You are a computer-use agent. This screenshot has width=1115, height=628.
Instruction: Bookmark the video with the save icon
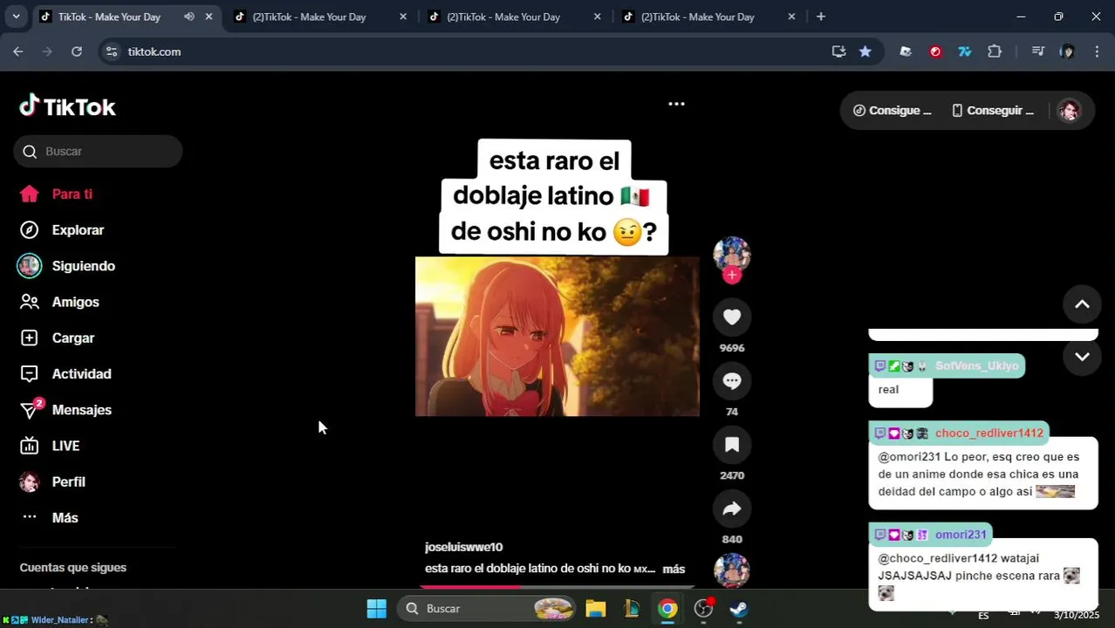732,445
